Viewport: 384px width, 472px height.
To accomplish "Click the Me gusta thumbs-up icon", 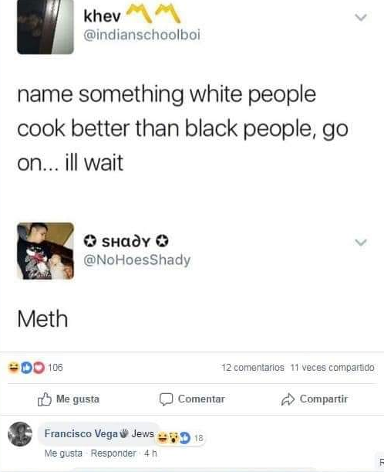I will (x=45, y=399).
